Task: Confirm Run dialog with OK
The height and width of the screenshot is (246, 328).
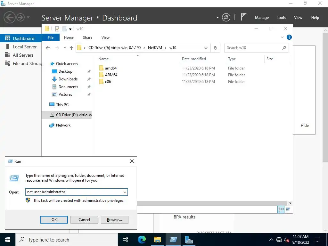Action: [x=54, y=220]
